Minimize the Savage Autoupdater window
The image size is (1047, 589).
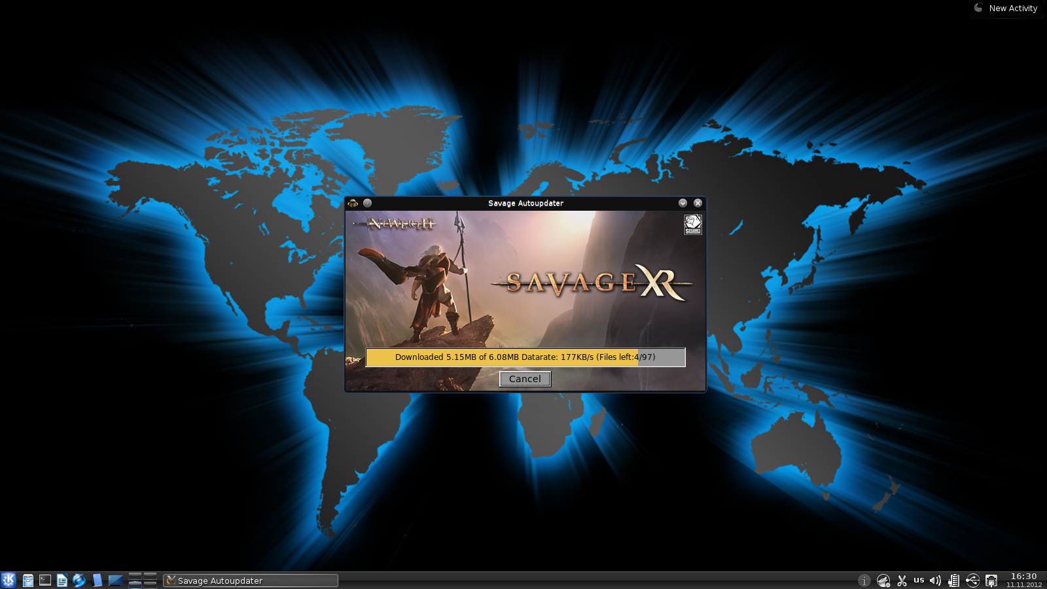tap(683, 204)
